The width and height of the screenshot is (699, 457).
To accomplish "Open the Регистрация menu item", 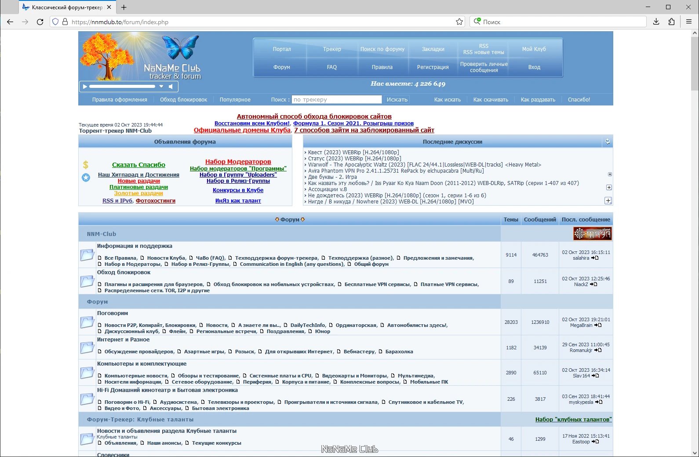I will click(x=433, y=67).
